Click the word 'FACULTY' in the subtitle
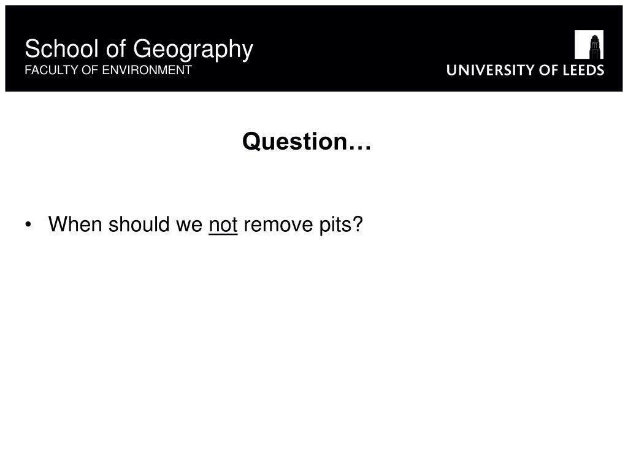Image resolution: width=628 pixels, height=471 pixels. [52, 70]
